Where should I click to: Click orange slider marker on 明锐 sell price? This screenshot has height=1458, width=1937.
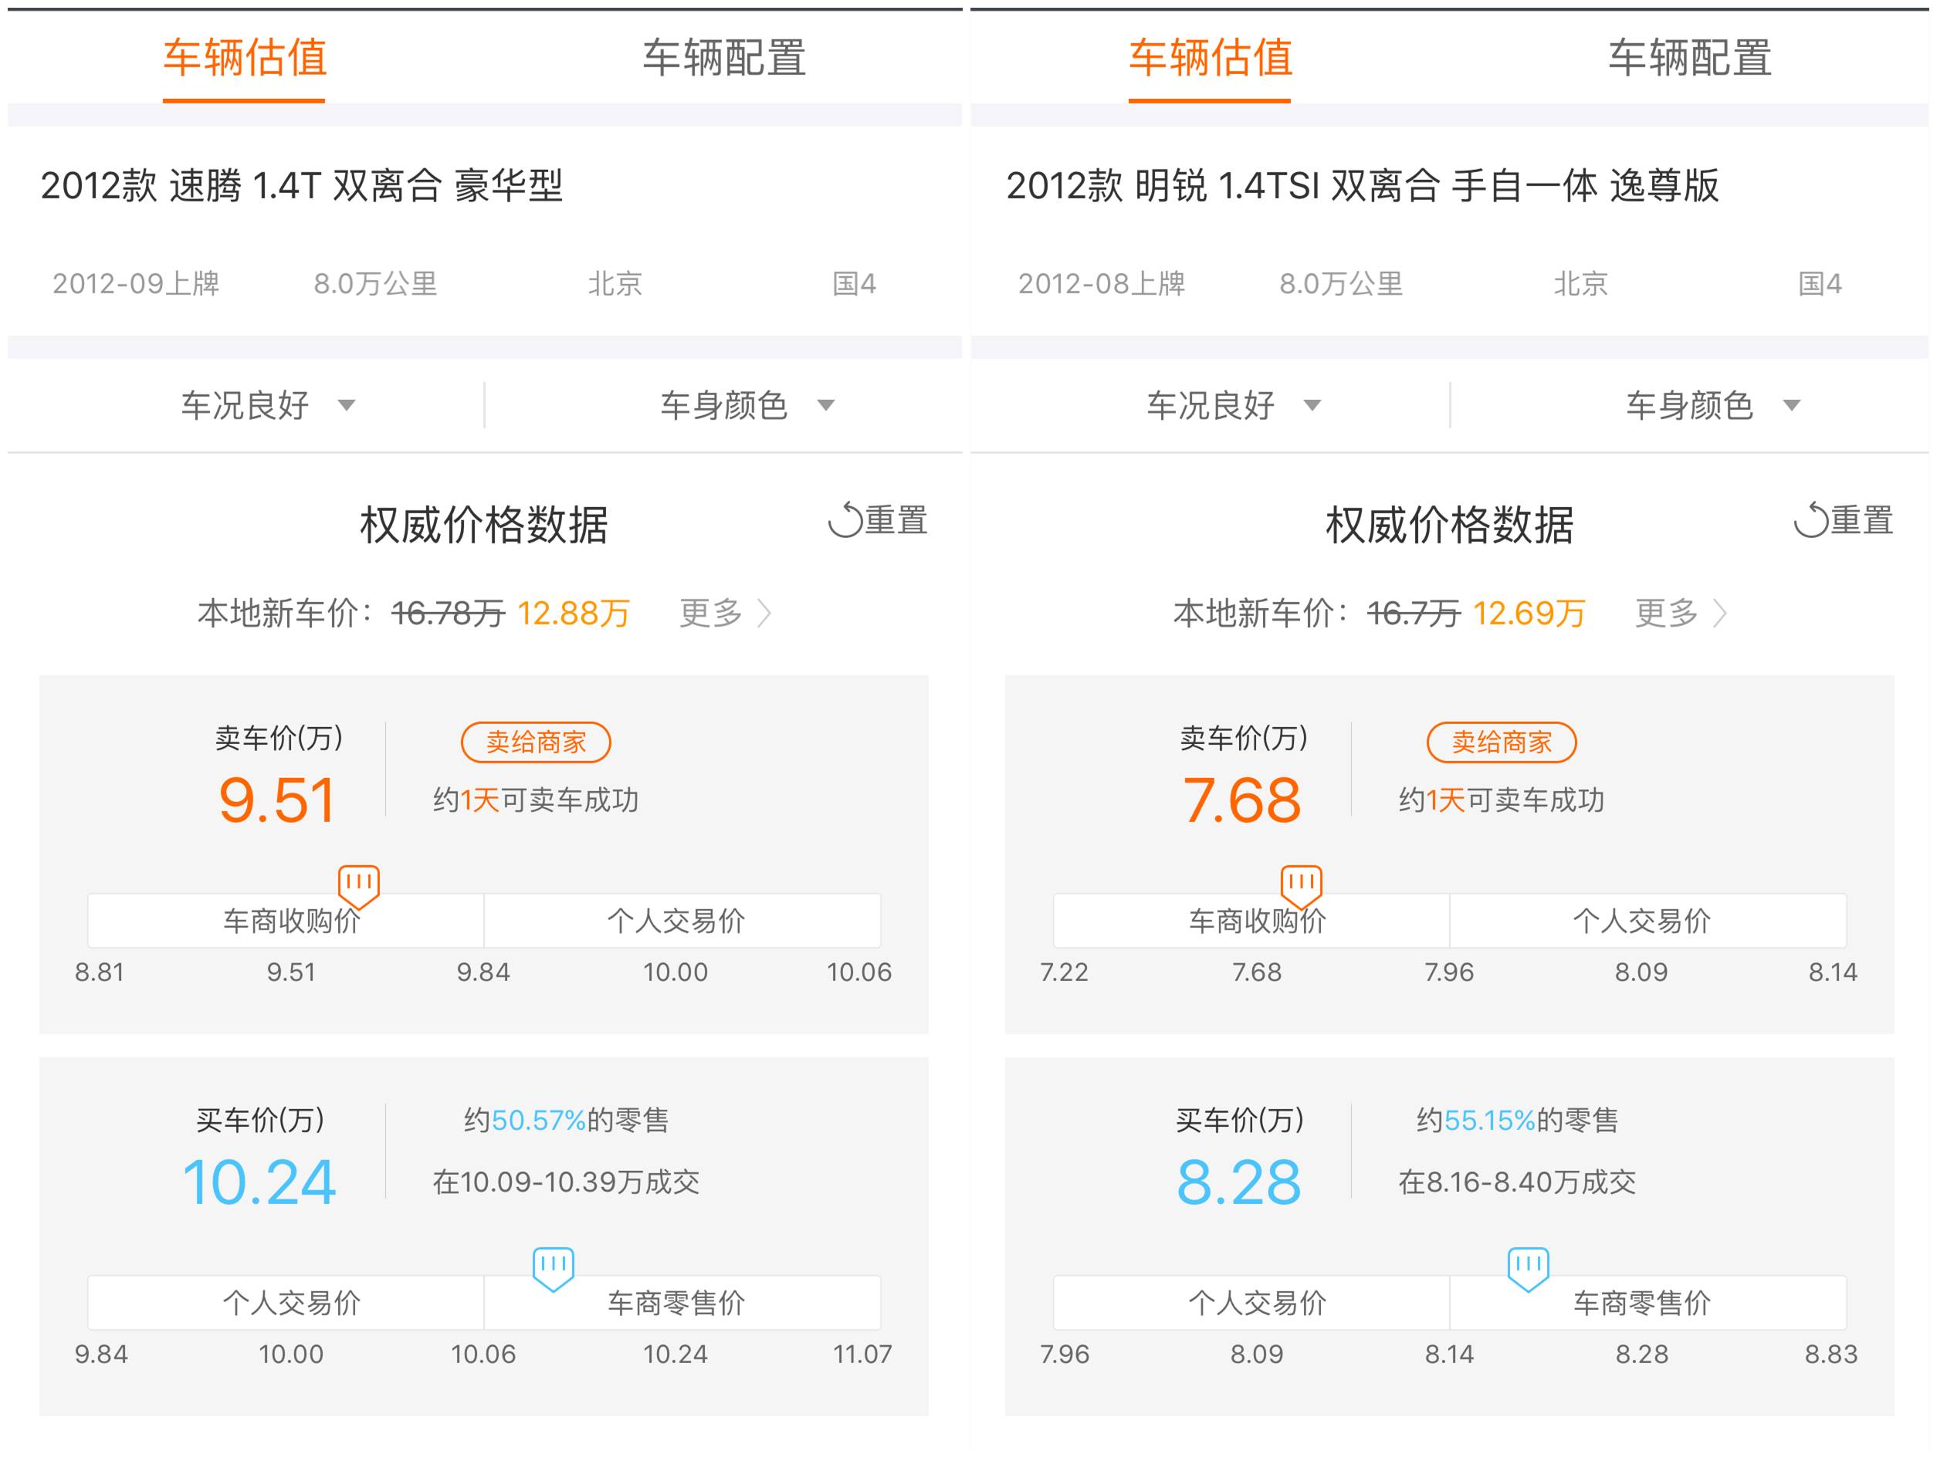[1302, 885]
